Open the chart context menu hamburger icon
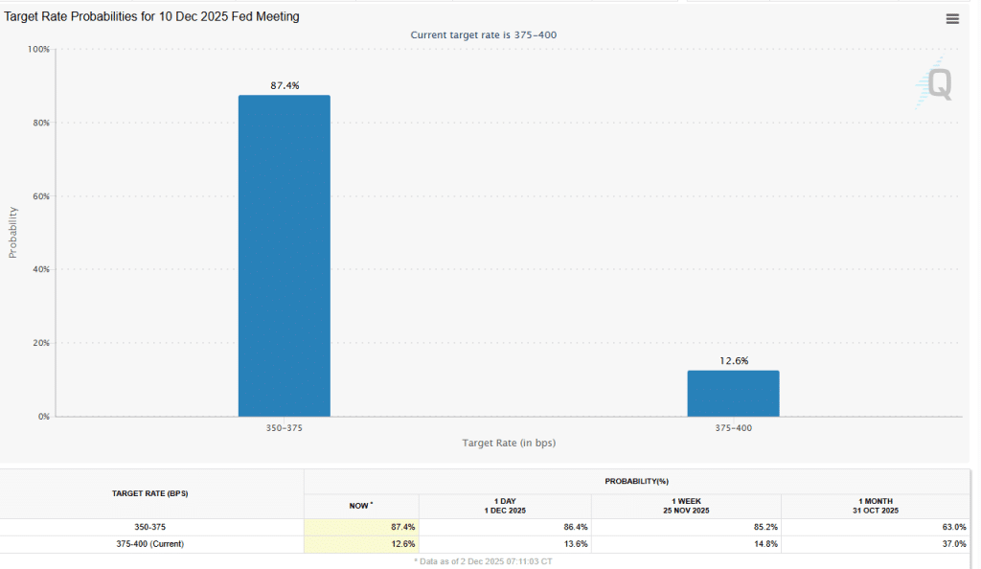 (x=951, y=18)
